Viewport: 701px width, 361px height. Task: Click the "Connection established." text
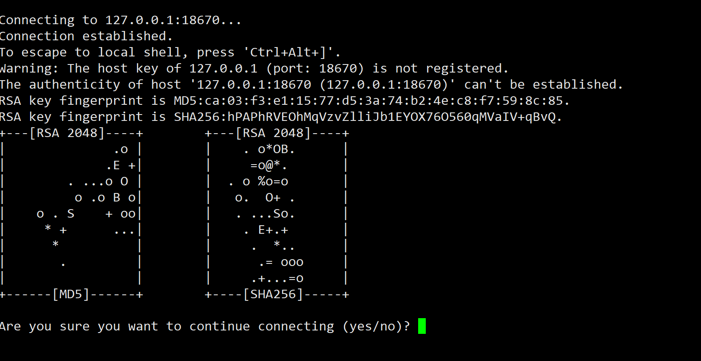(x=86, y=36)
